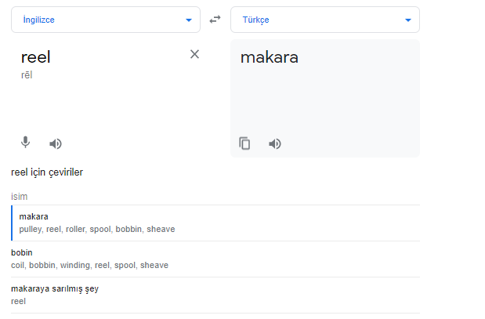Listen to the translation 'makara' audio
485x319 pixels.
[275, 143]
